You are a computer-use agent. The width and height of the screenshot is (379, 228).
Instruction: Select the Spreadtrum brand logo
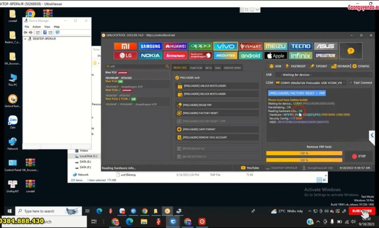[326, 55]
